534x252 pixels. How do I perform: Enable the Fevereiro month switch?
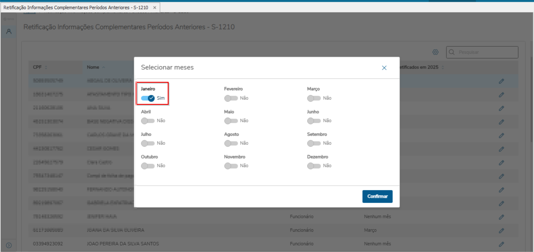pos(231,98)
